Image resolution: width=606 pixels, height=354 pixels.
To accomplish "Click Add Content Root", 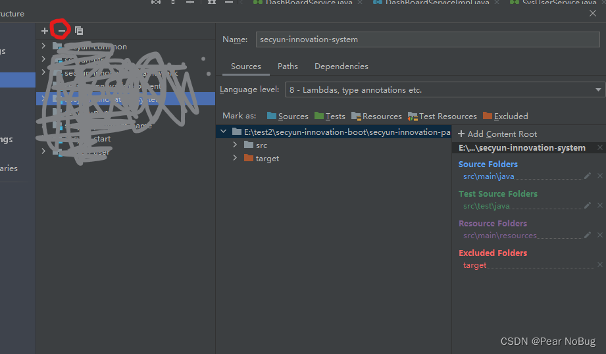I will point(497,134).
